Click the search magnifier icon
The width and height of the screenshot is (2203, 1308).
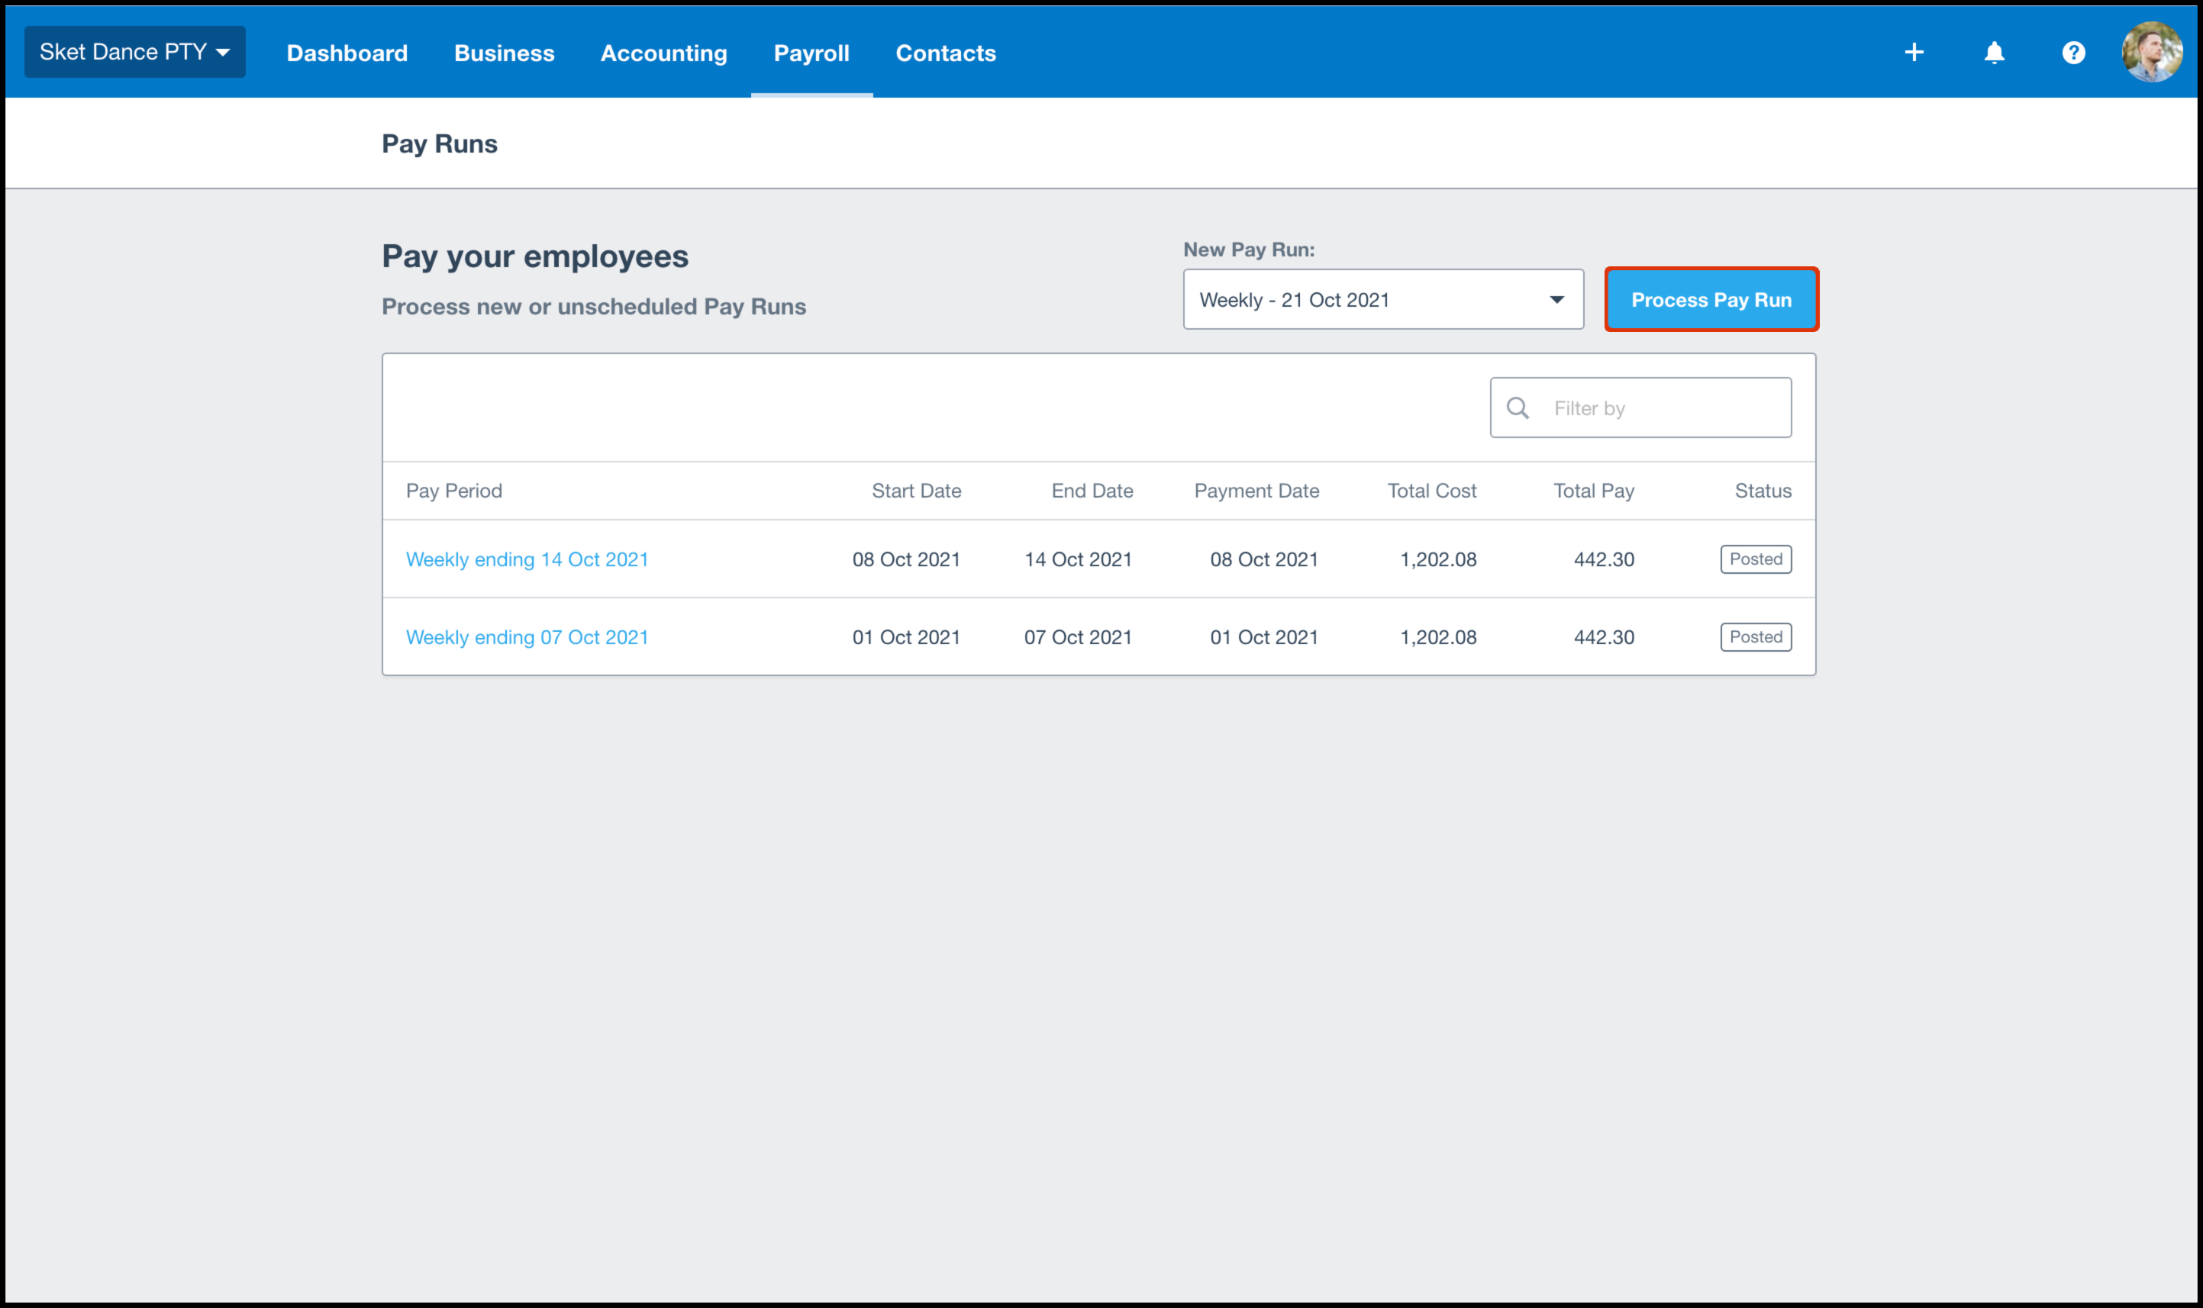(1518, 408)
